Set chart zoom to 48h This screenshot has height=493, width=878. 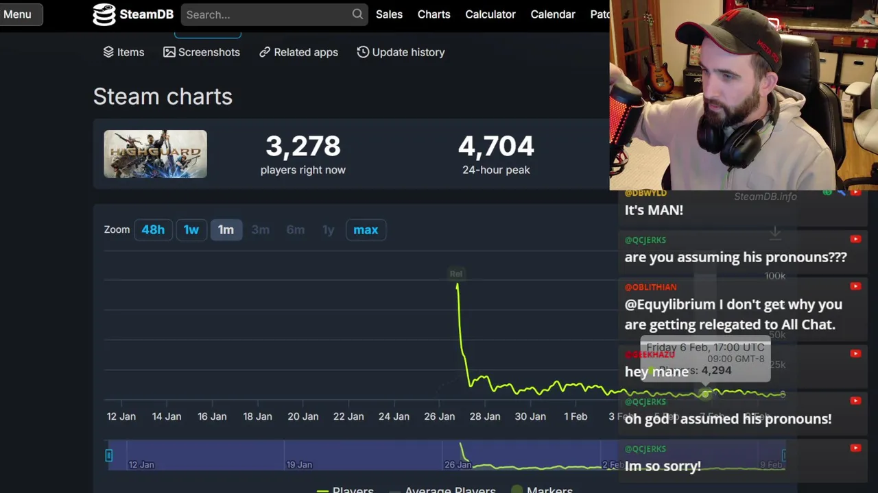pyautogui.click(x=153, y=230)
